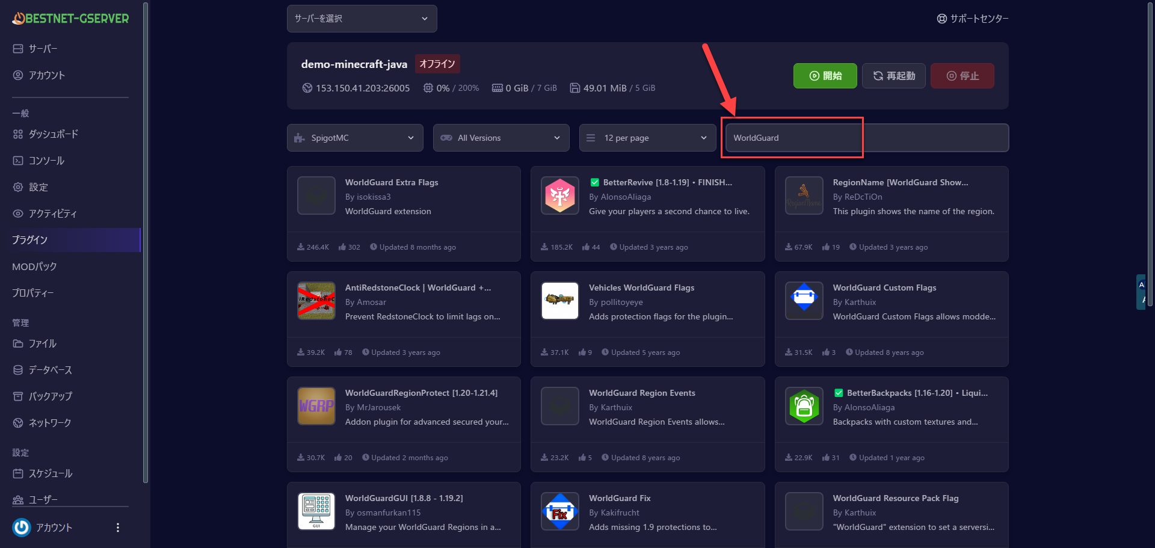Click the 302 likes count
The height and width of the screenshot is (548, 1155).
(x=350, y=247)
